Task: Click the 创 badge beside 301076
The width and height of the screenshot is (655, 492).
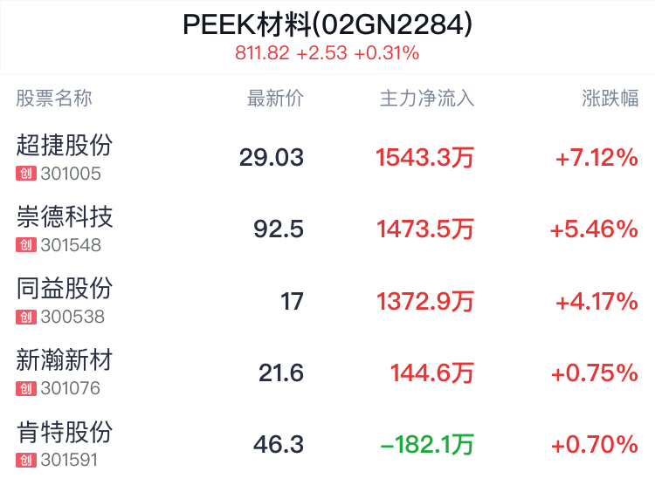Action: (x=26, y=388)
